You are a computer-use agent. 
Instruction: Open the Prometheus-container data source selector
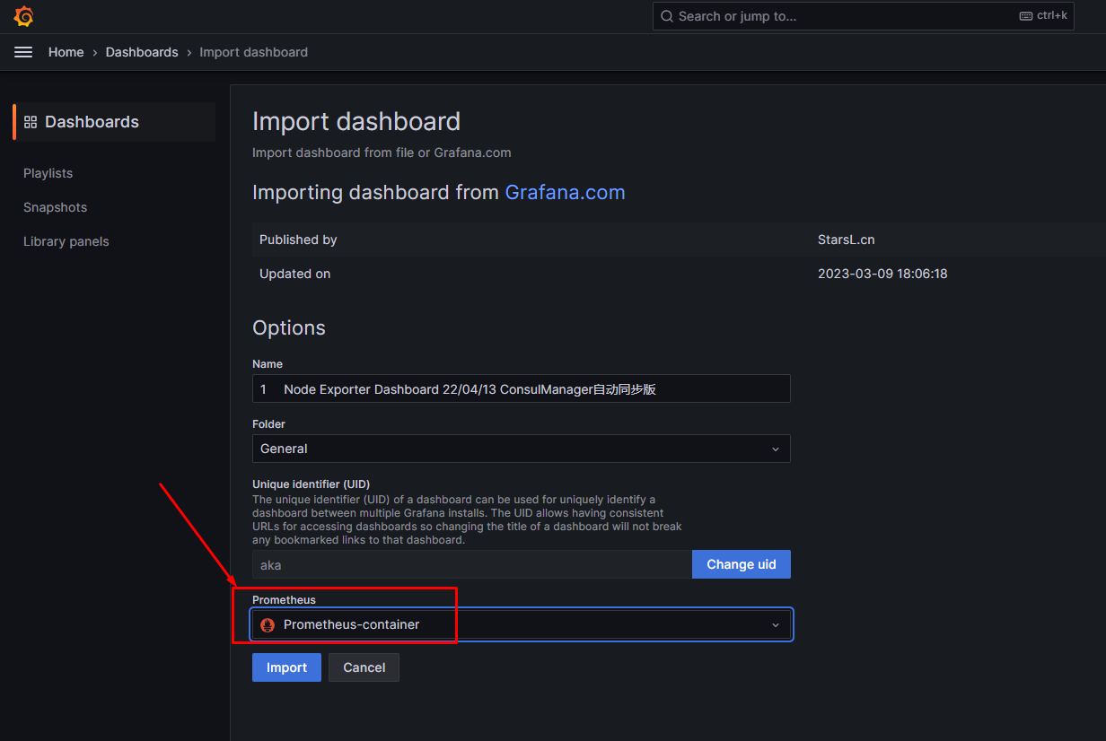(x=522, y=624)
